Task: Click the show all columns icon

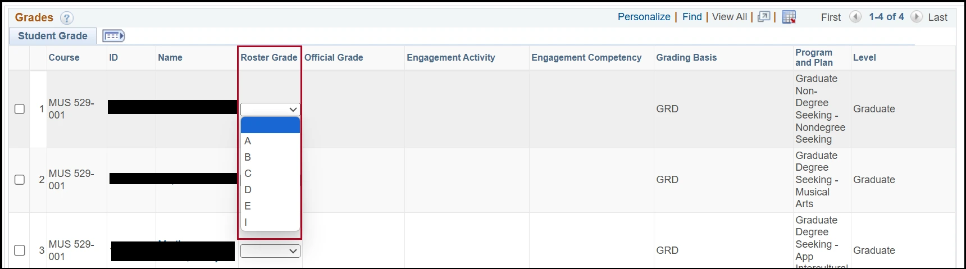Action: click(113, 36)
